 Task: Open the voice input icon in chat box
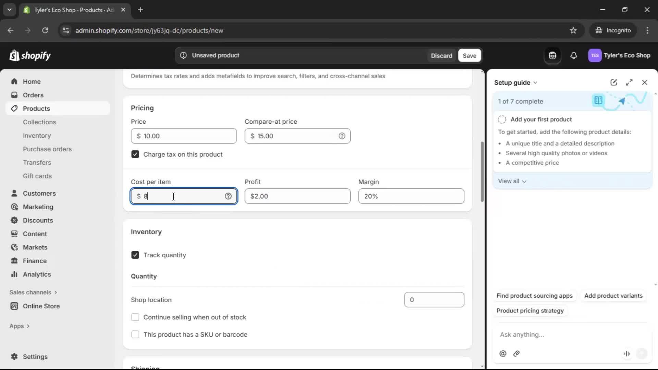(627, 354)
